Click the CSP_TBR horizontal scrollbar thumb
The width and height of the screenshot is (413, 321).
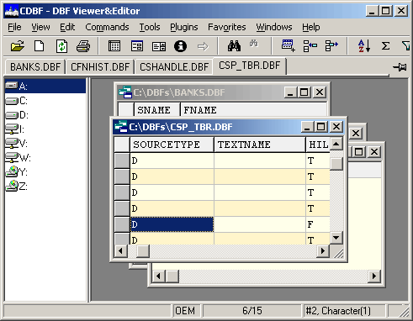tap(143, 251)
